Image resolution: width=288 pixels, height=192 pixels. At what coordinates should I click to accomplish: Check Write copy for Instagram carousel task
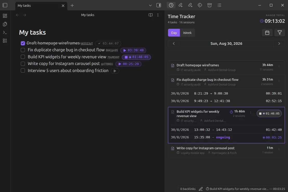pos(23,64)
